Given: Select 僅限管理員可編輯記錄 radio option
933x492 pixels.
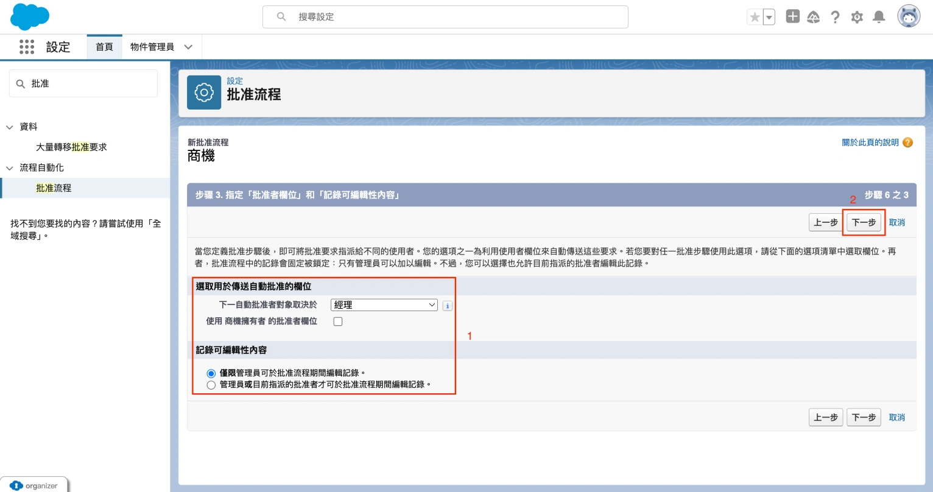Looking at the screenshot, I should coord(211,373).
